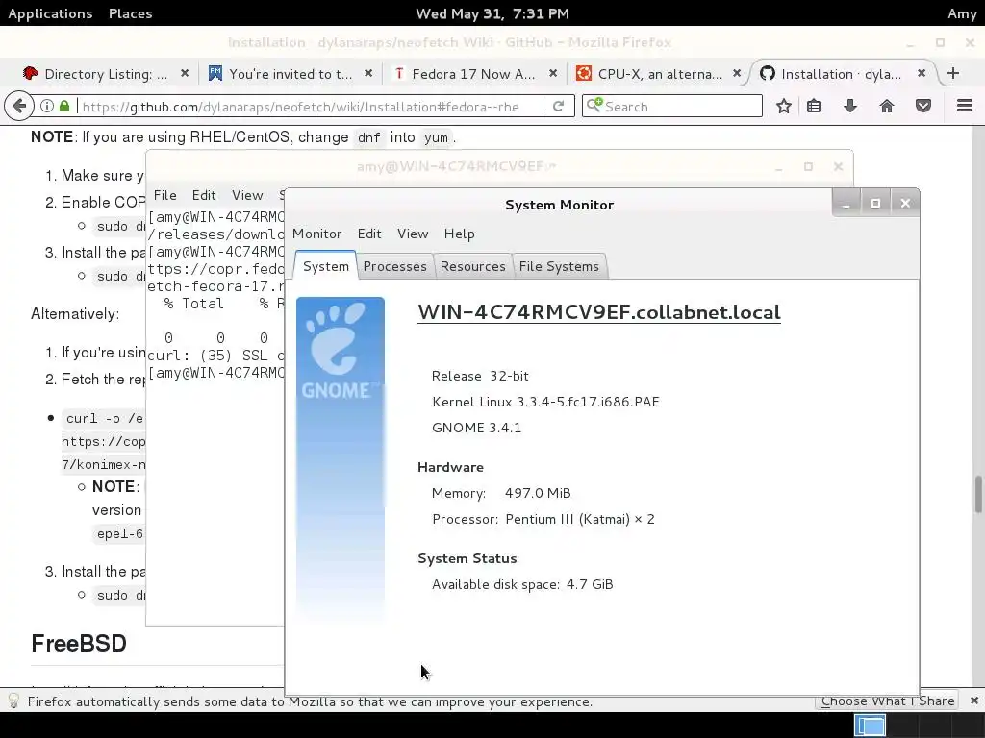Open the Edit menu in System Monitor
Viewport: 985px width, 738px height.
click(x=369, y=234)
